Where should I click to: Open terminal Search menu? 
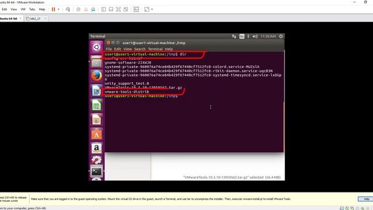(x=140, y=49)
